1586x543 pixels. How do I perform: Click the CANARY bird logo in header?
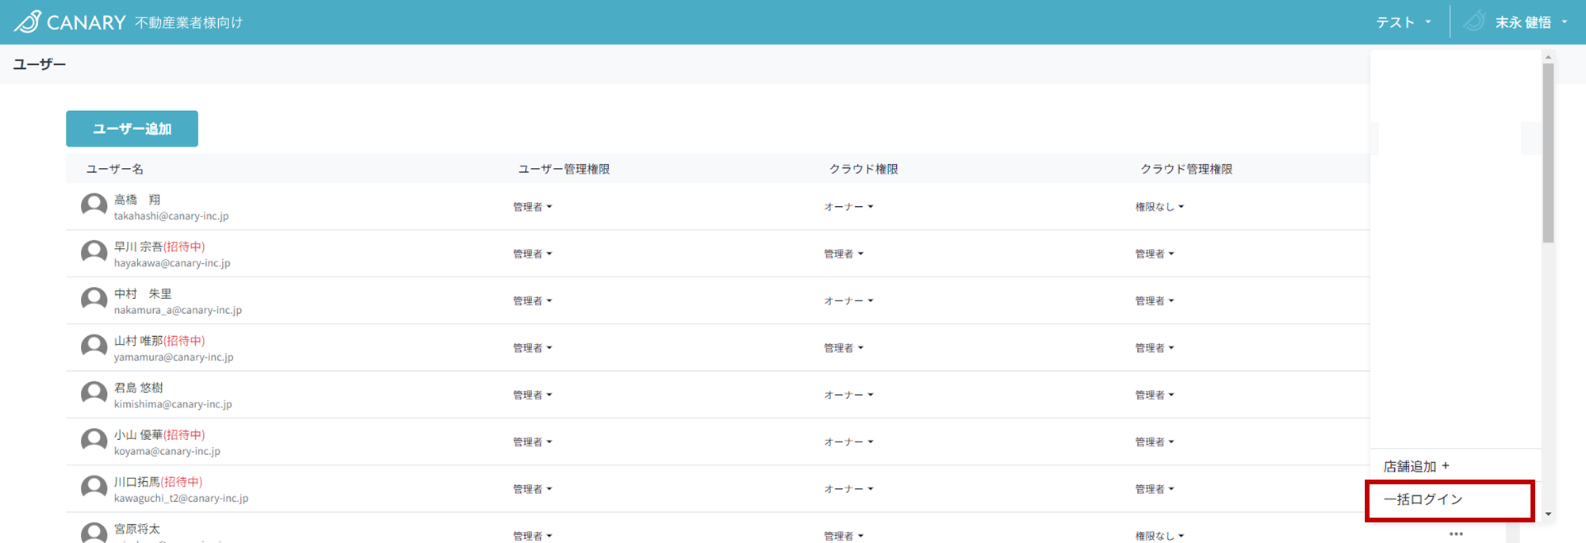coord(28,21)
